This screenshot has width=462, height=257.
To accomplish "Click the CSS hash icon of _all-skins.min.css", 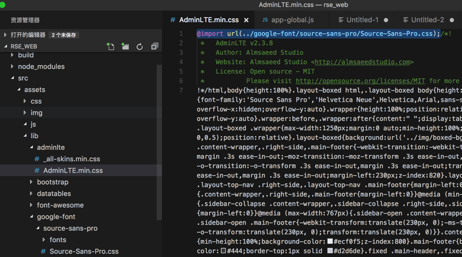I will click(37, 159).
